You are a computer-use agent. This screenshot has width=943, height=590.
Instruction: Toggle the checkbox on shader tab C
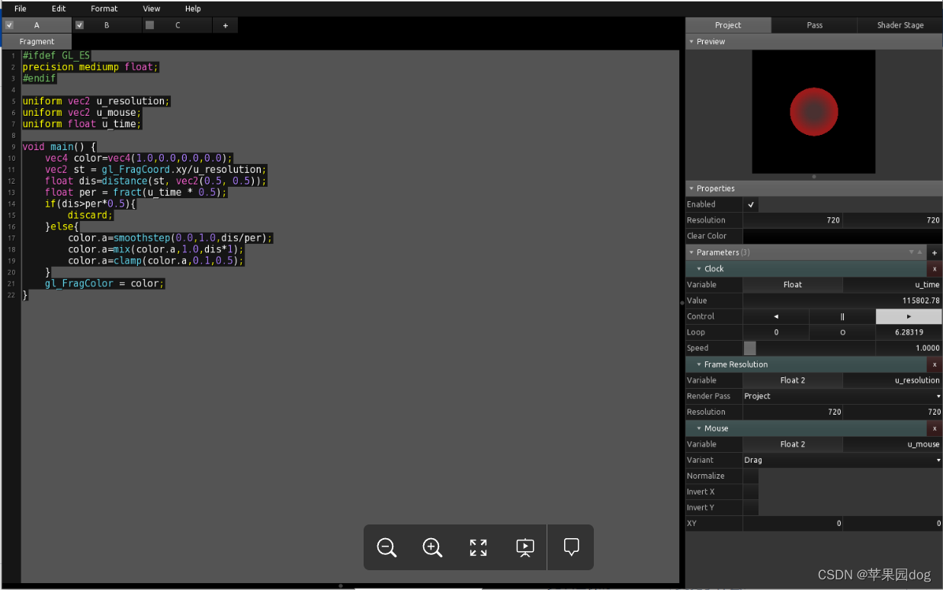coord(148,24)
